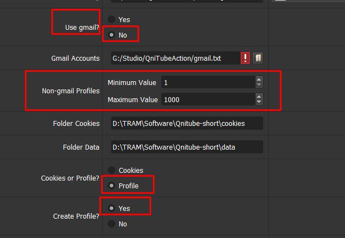Decrease Minimum Value with down arrow
Image resolution: width=345 pixels, height=238 pixels.
point(259,85)
